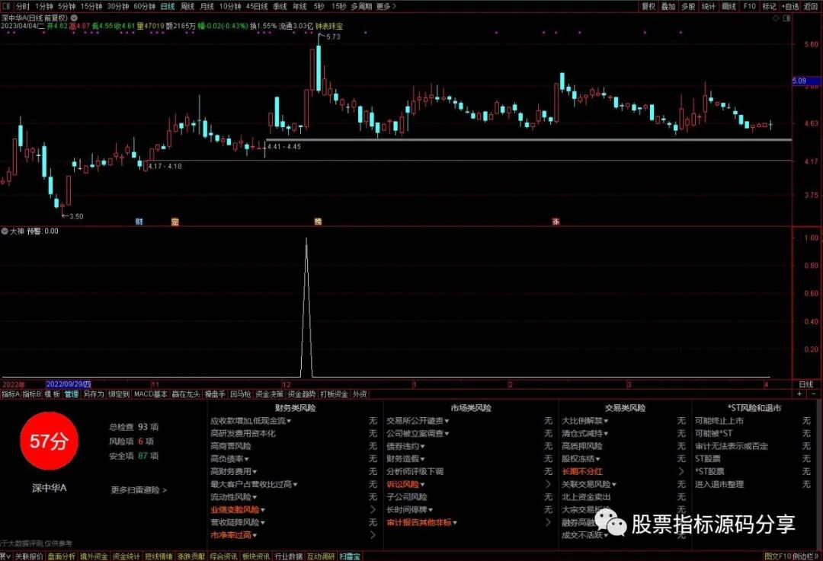Select the 1分钟 period
This screenshot has height=561, width=823.
(x=44, y=6)
